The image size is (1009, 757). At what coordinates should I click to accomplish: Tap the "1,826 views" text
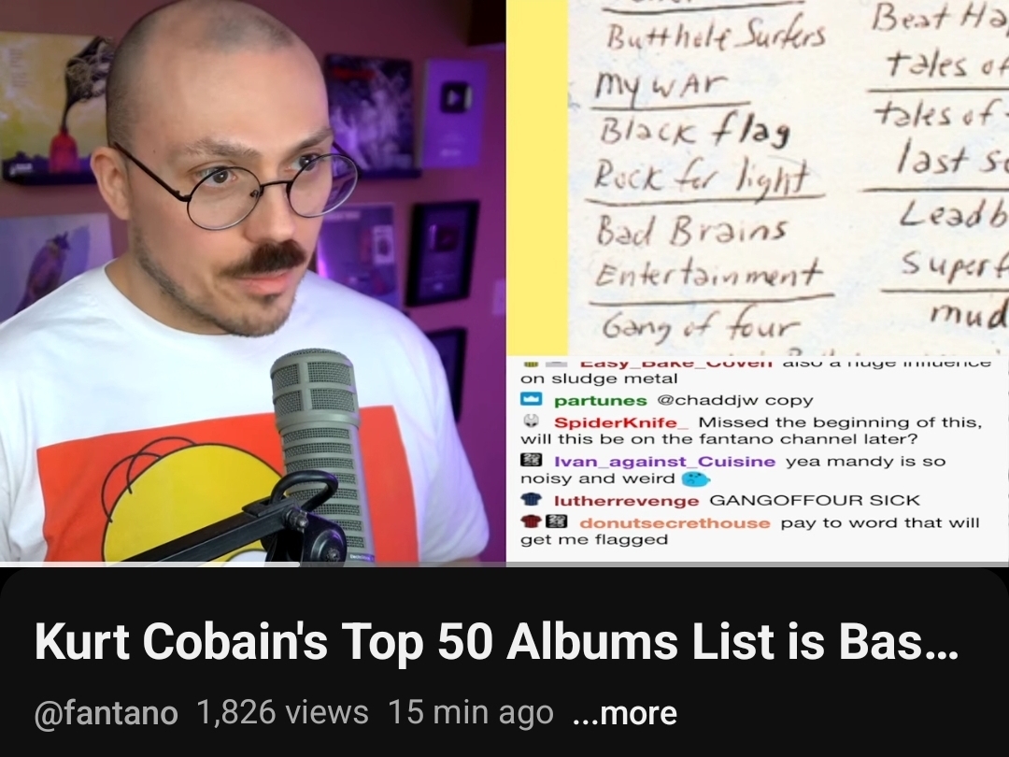pos(282,712)
